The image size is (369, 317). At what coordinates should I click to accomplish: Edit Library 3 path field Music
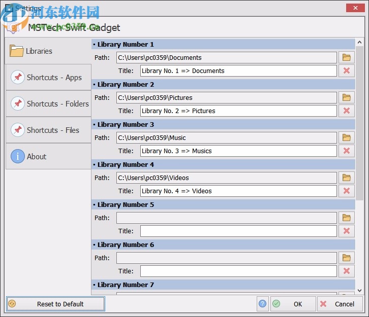227,137
